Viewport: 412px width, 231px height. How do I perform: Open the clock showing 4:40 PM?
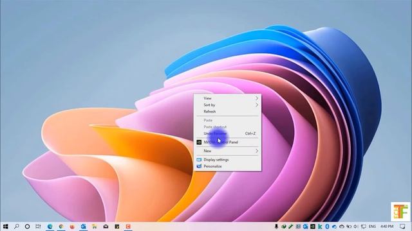387,227
